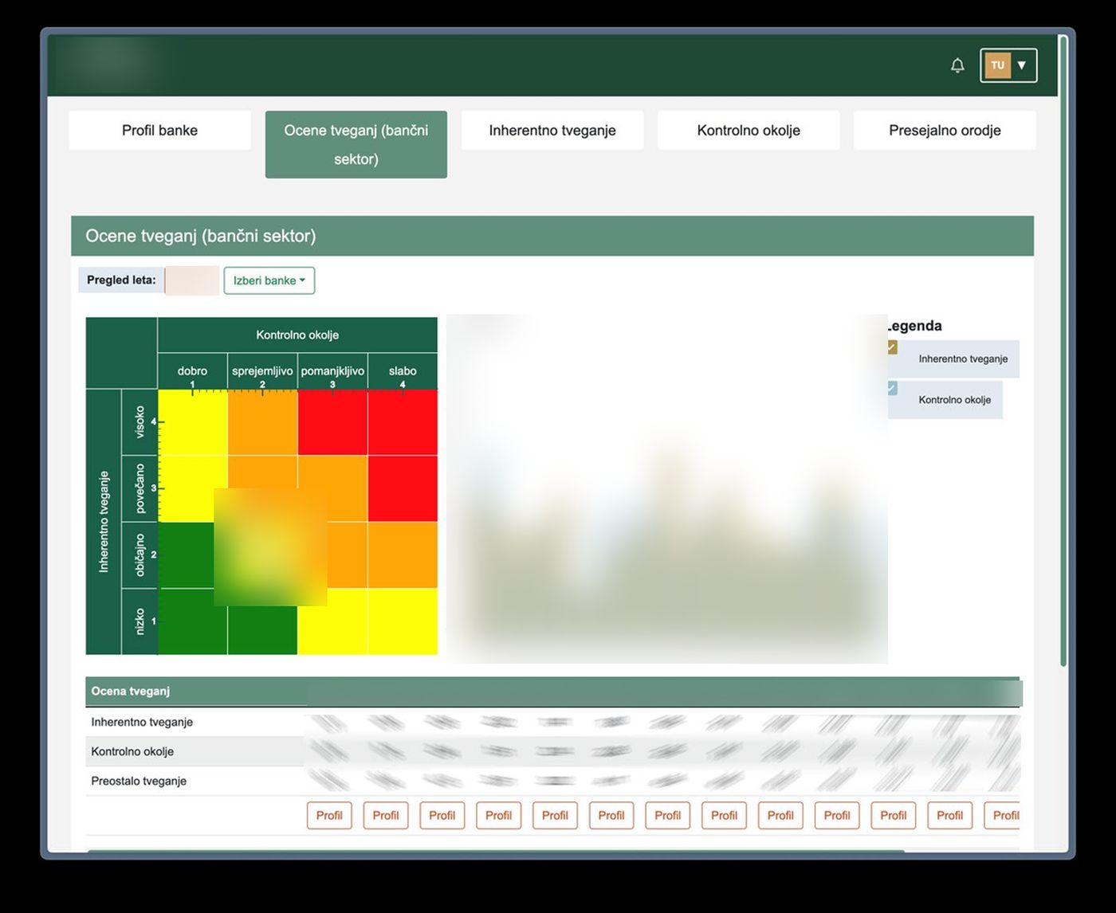The height and width of the screenshot is (913, 1116).
Task: Click the red povečano/slabo matrix cell
Action: tap(403, 488)
